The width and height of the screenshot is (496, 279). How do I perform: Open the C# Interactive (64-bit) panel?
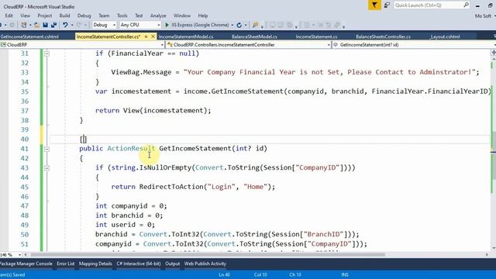(138, 263)
